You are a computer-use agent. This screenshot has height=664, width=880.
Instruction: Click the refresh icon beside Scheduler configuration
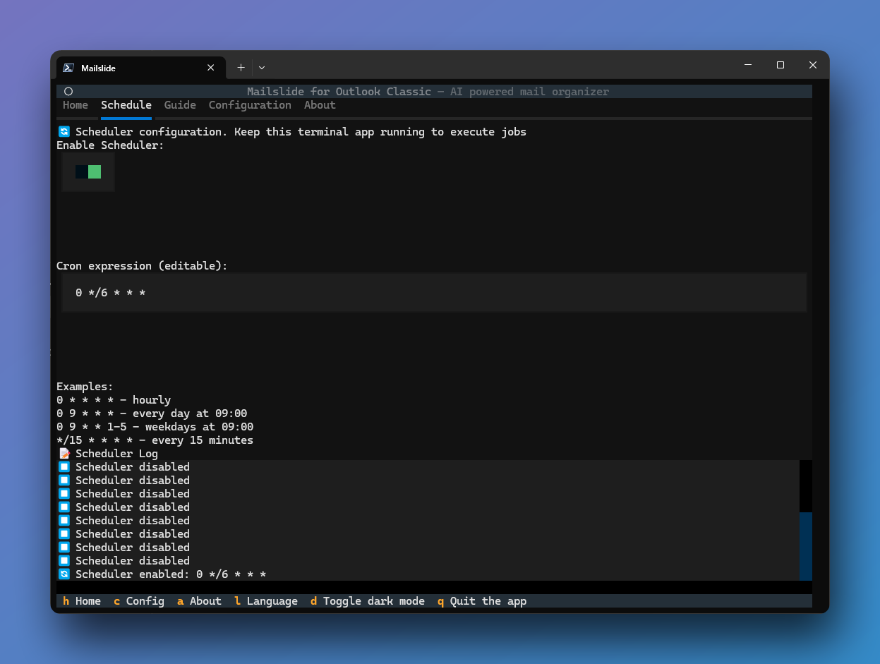[x=64, y=132]
